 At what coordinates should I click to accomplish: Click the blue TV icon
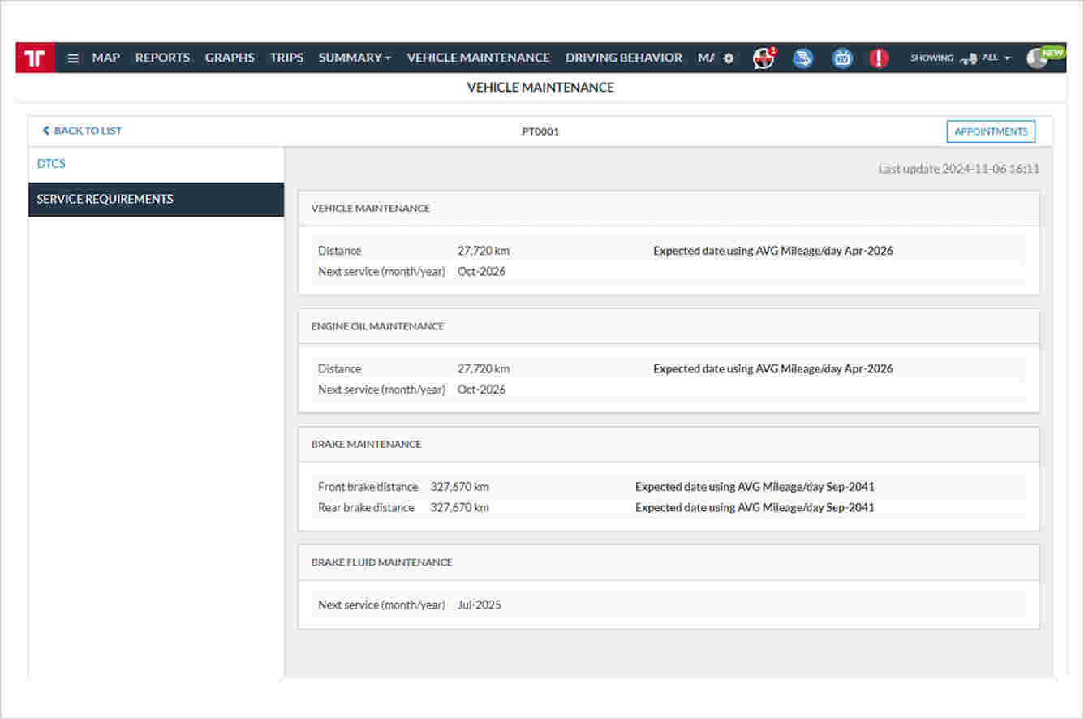[x=843, y=58]
